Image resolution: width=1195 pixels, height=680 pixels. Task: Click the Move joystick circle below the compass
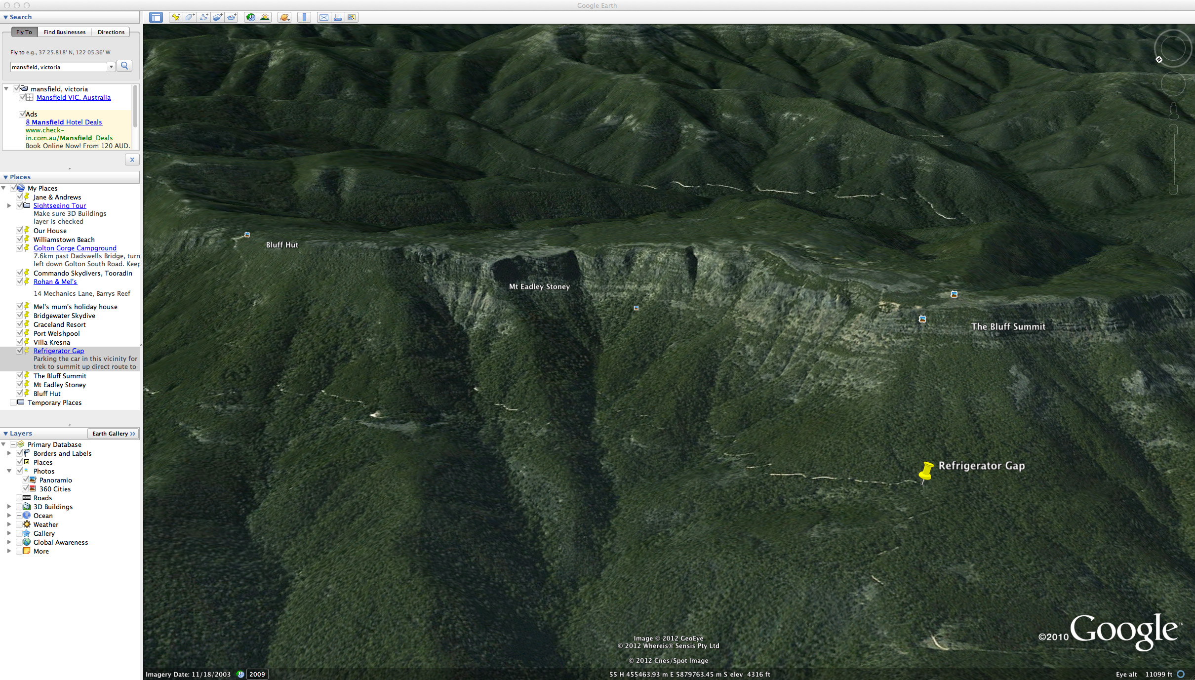click(1173, 84)
